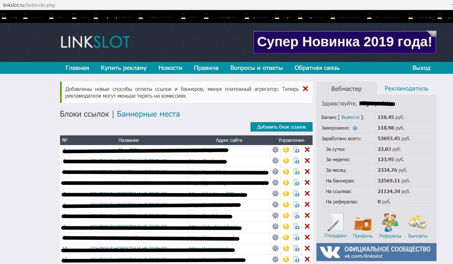Switch to the Баннерные места section
This screenshot has width=453, height=264.
tap(149, 114)
